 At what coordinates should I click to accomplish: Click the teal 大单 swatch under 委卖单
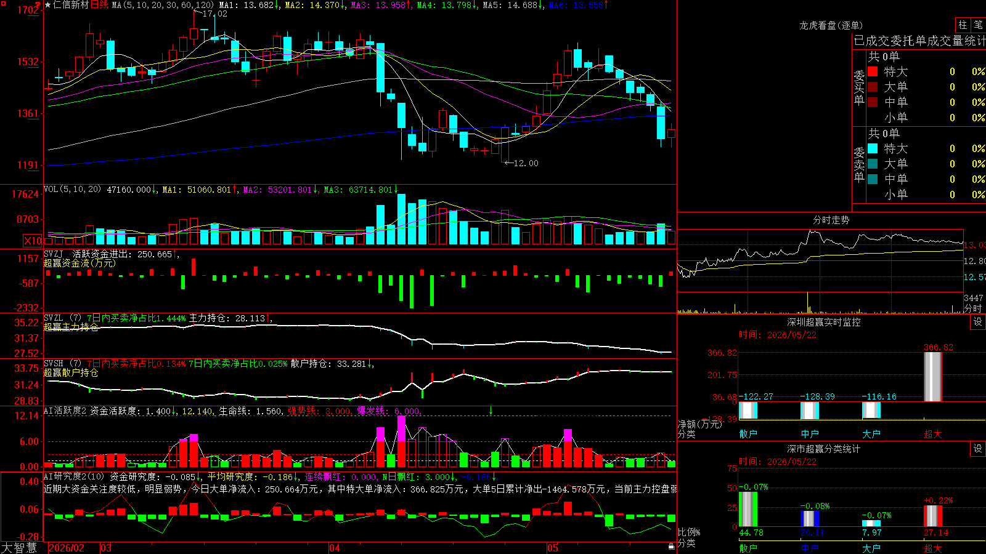pyautogui.click(x=873, y=164)
